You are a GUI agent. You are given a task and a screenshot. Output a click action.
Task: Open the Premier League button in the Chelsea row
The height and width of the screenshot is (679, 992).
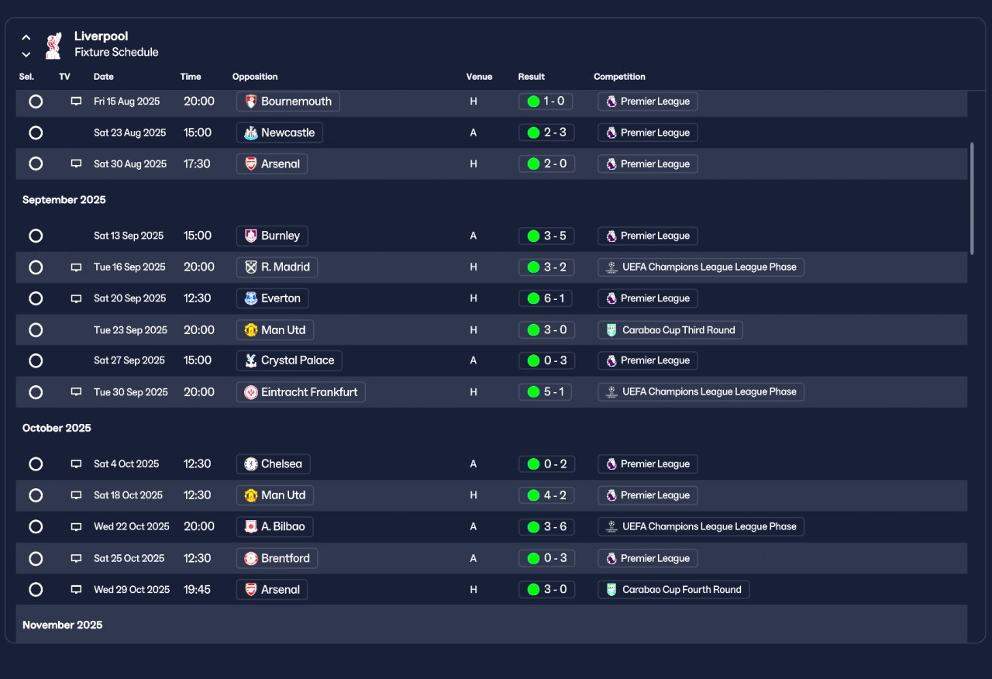click(648, 464)
